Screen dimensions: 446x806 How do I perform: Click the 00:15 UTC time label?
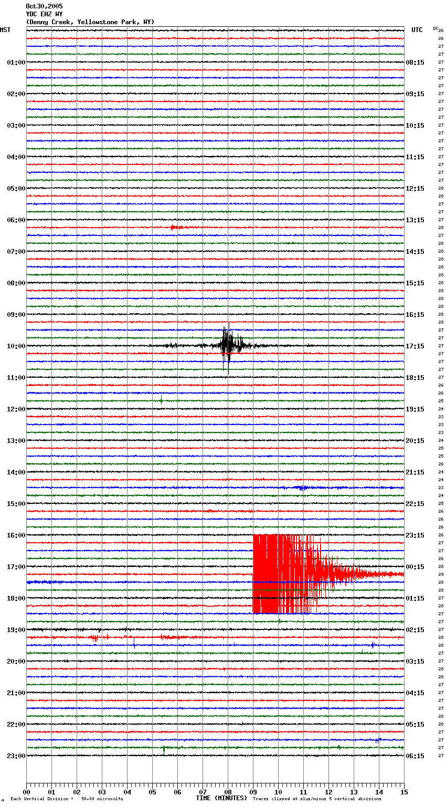(x=415, y=567)
